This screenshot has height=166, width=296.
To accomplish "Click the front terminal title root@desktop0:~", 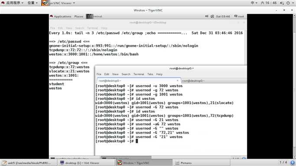I will 182,68.
